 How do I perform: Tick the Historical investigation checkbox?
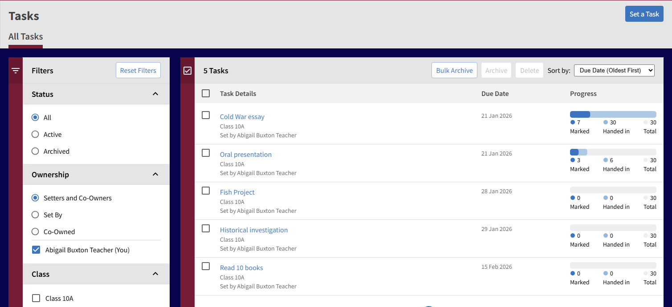(206, 228)
